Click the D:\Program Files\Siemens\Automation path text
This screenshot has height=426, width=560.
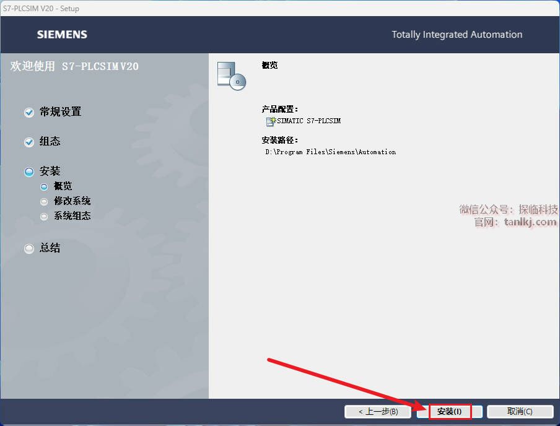click(330, 152)
